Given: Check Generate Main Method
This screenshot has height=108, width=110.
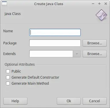Looking at the screenshot, I should [x=8, y=84].
